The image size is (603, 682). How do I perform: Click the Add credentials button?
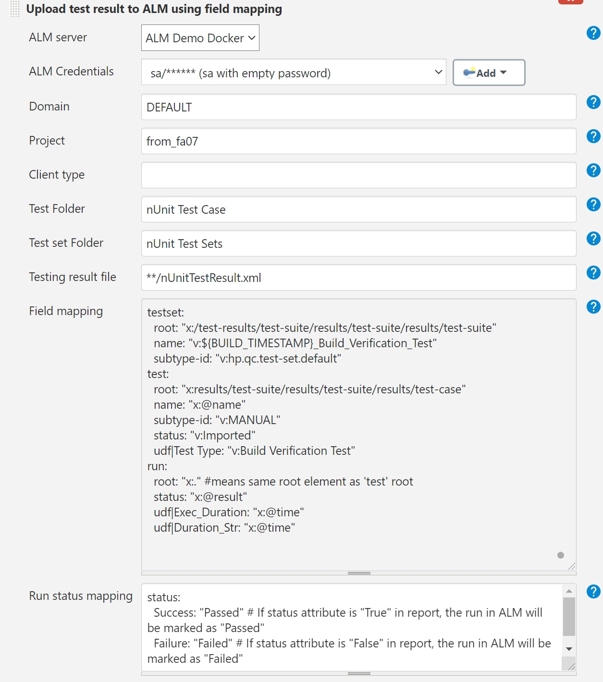click(x=489, y=73)
